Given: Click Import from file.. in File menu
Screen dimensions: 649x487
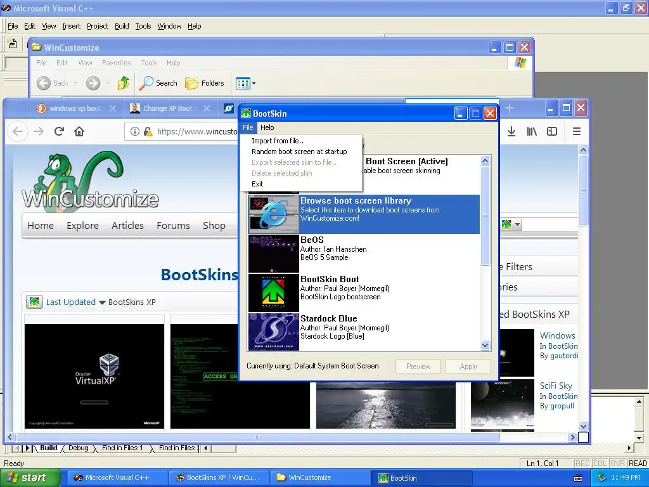Looking at the screenshot, I should (278, 141).
